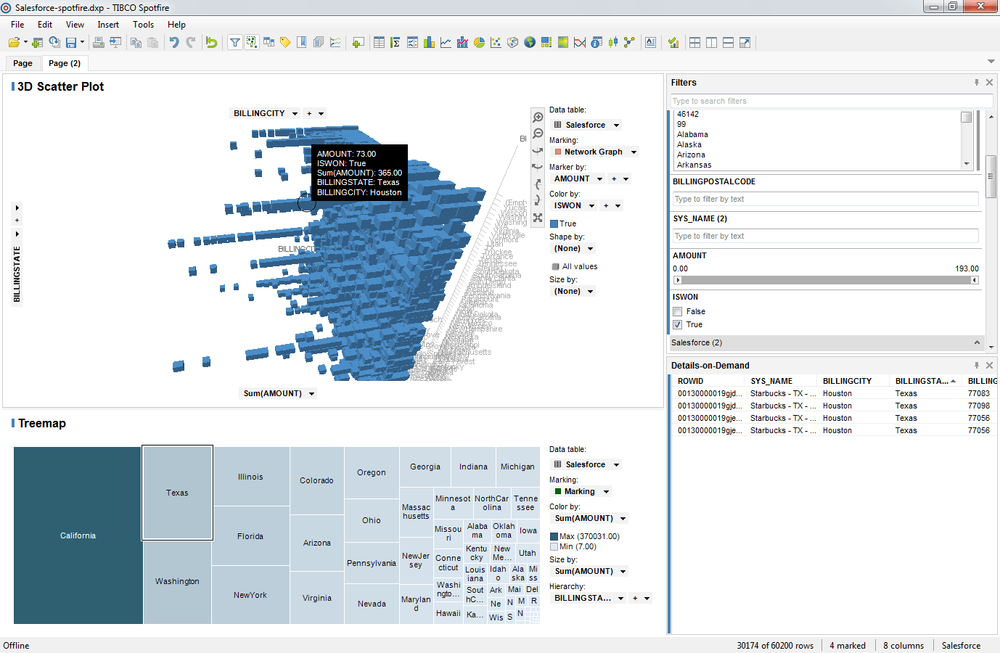This screenshot has width=1000, height=653.
Task: Open Bookmarks using the bookmark icon
Action: [x=302, y=43]
